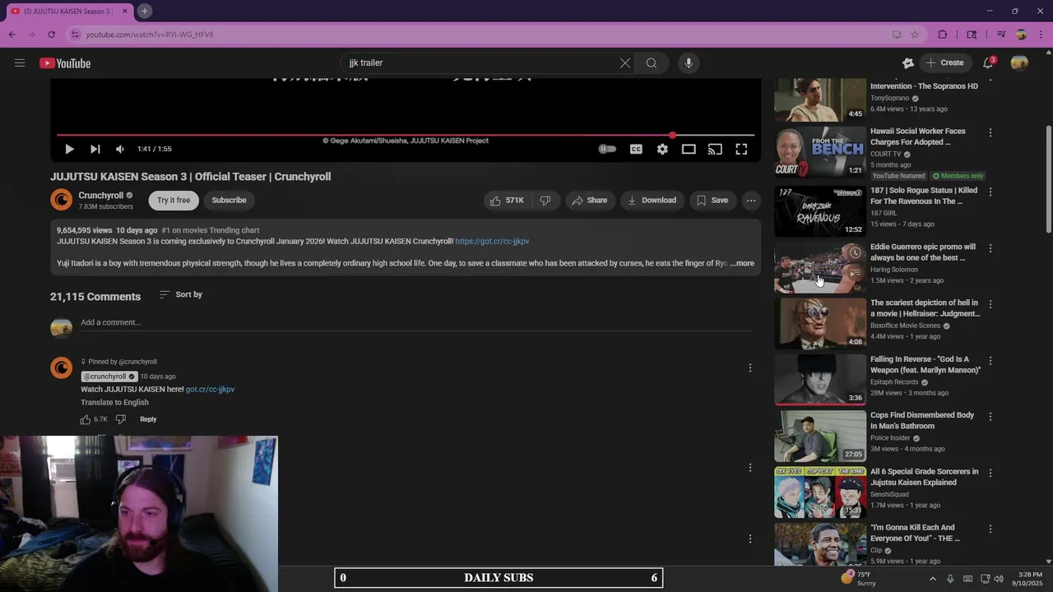Image resolution: width=1053 pixels, height=592 pixels.
Task: Mute the video volume
Action: 120,149
